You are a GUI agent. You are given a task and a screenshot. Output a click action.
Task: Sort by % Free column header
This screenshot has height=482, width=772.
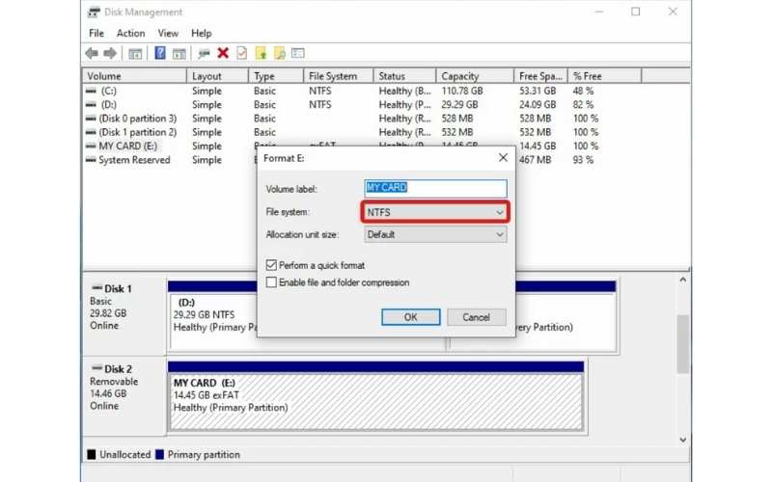[605, 76]
